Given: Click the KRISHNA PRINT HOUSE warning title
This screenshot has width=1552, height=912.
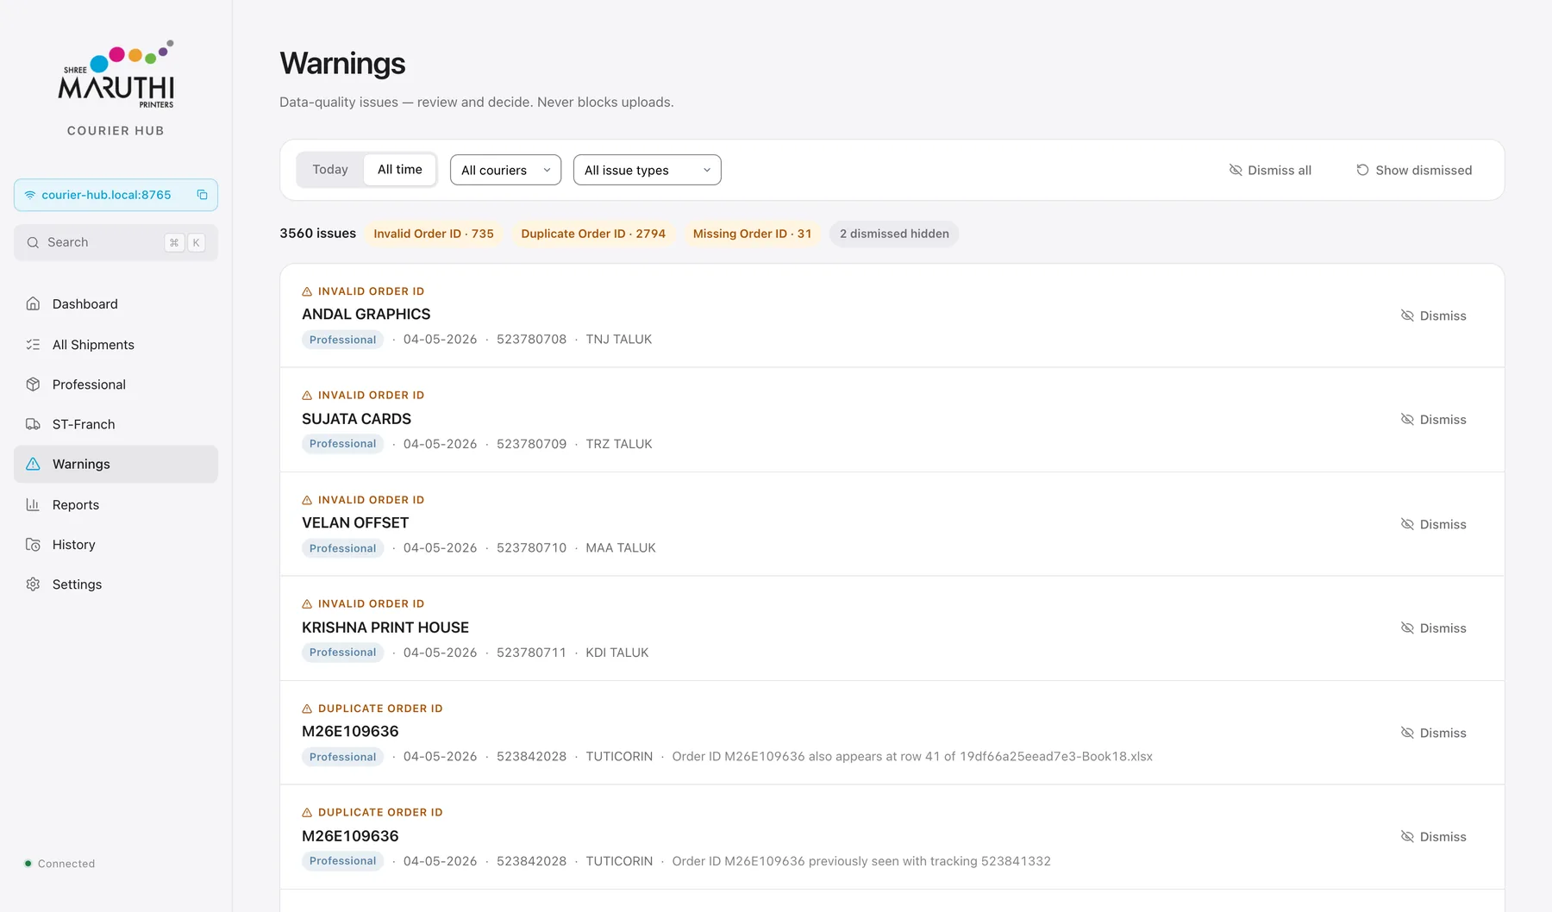Looking at the screenshot, I should tap(385, 628).
